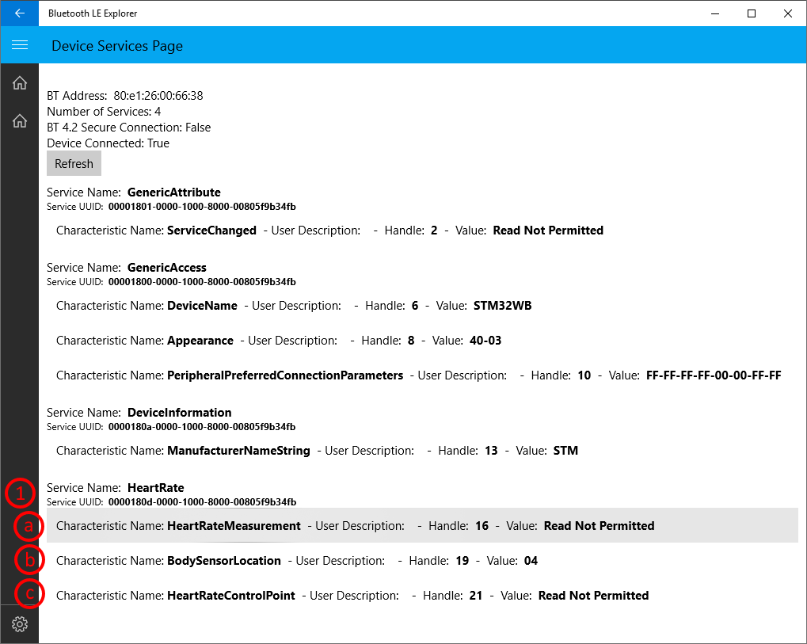Select the HeartRateMeasurement characteristic

(x=422, y=526)
